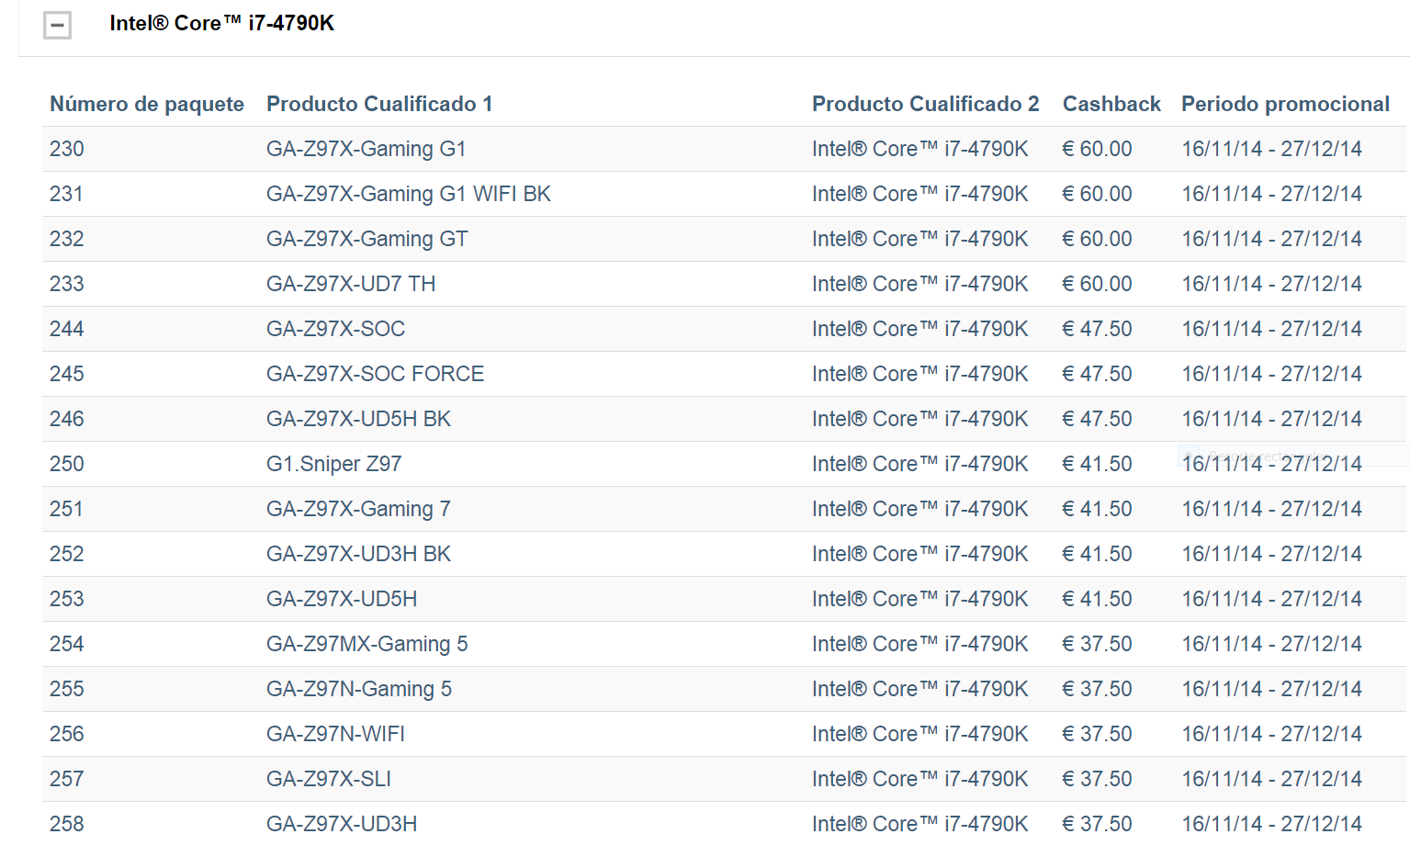Click the GA-Z97X-SOC FORCE product cell
This screenshot has width=1410, height=868.
(x=376, y=374)
